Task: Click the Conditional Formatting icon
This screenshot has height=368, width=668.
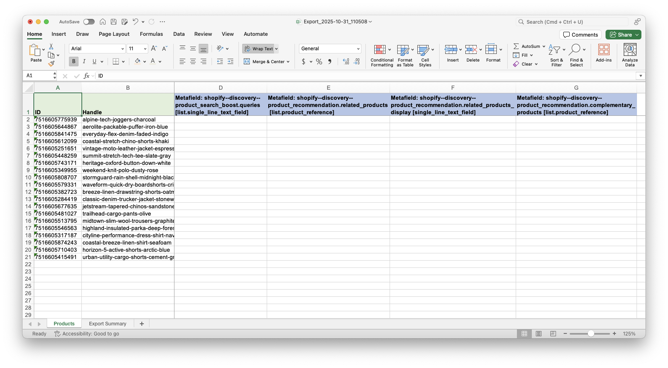Action: pyautogui.click(x=380, y=50)
